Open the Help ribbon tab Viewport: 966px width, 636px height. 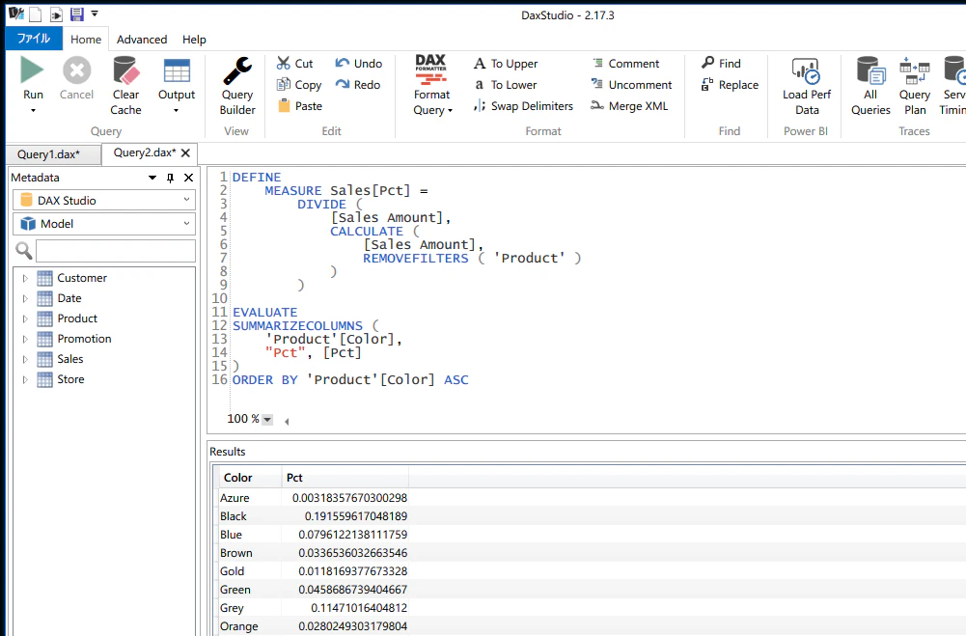click(x=194, y=40)
